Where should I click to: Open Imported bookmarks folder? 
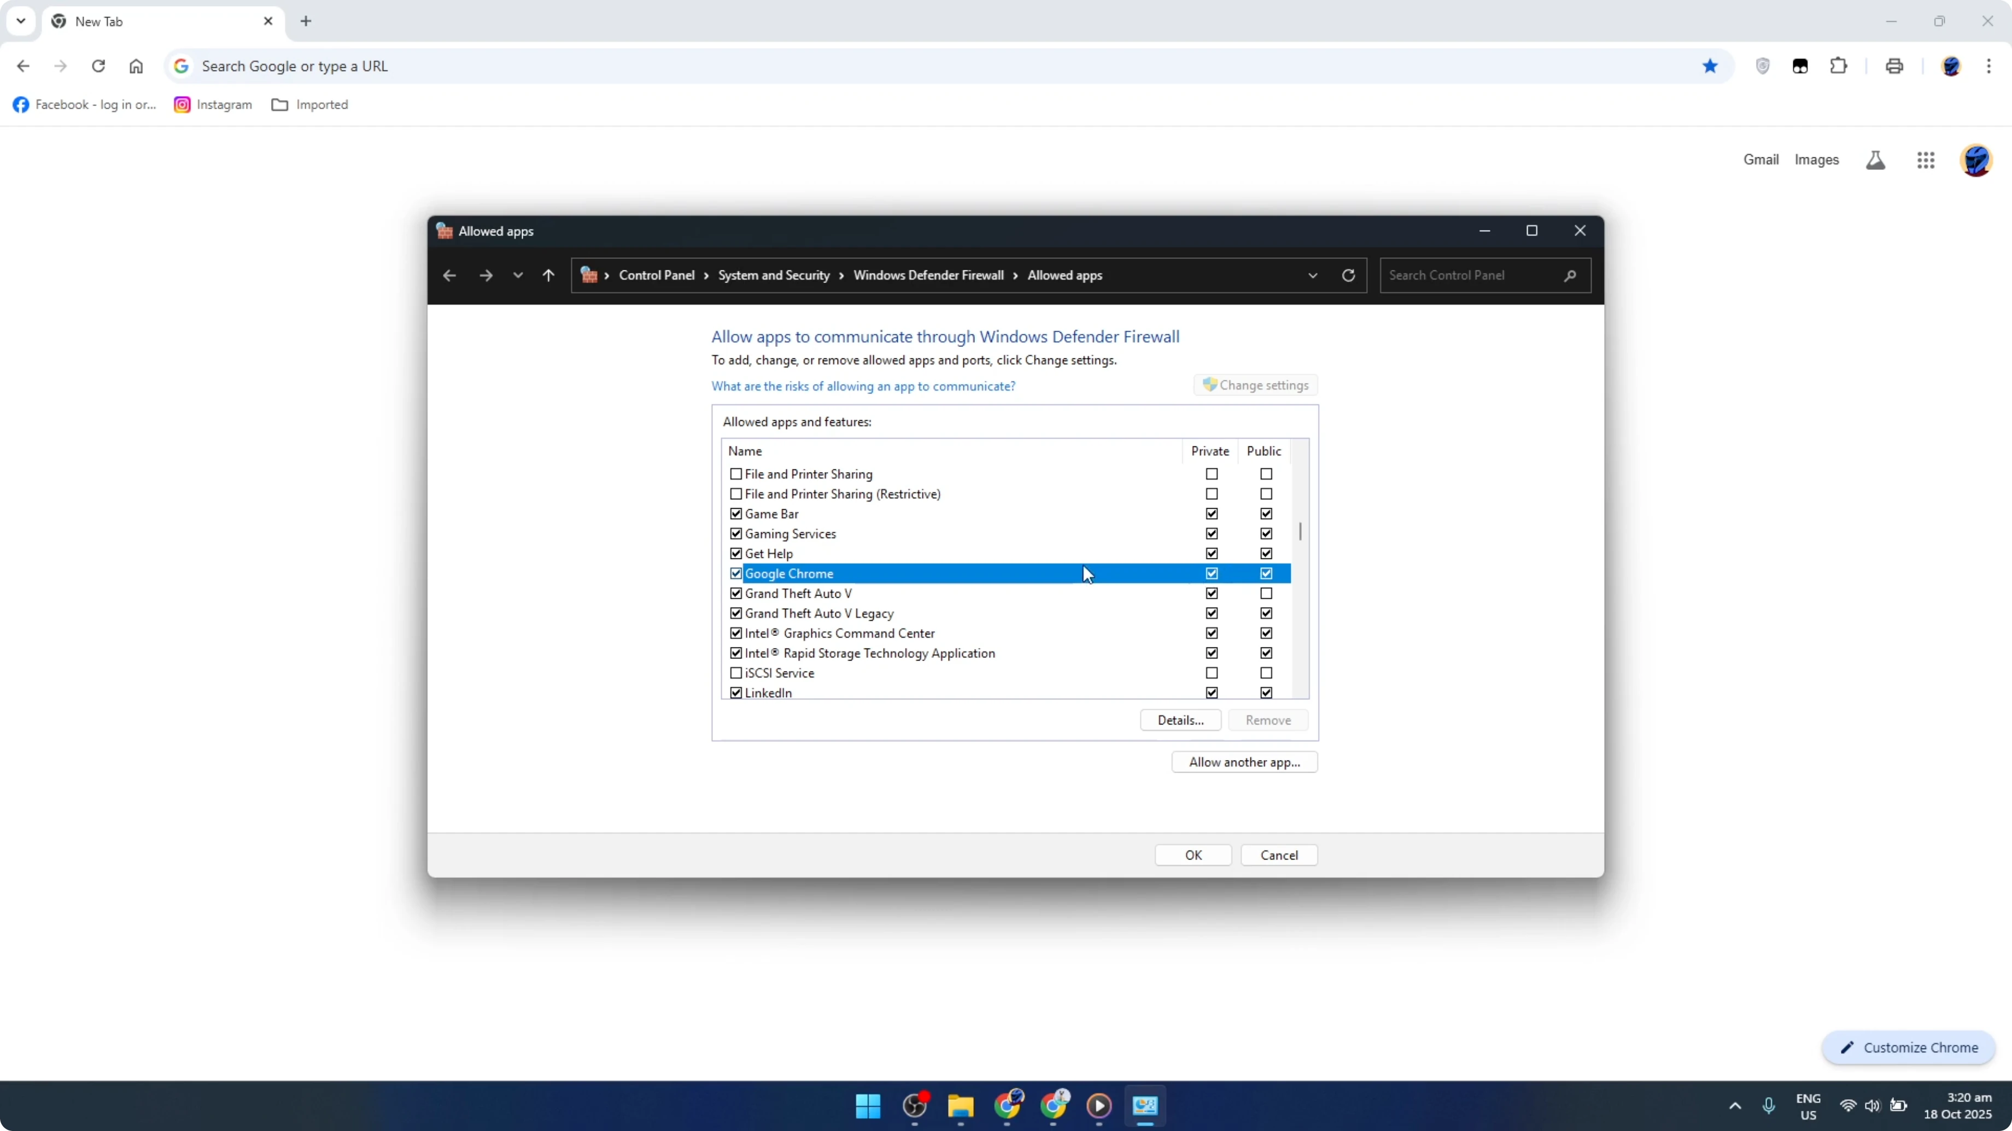[x=310, y=104]
